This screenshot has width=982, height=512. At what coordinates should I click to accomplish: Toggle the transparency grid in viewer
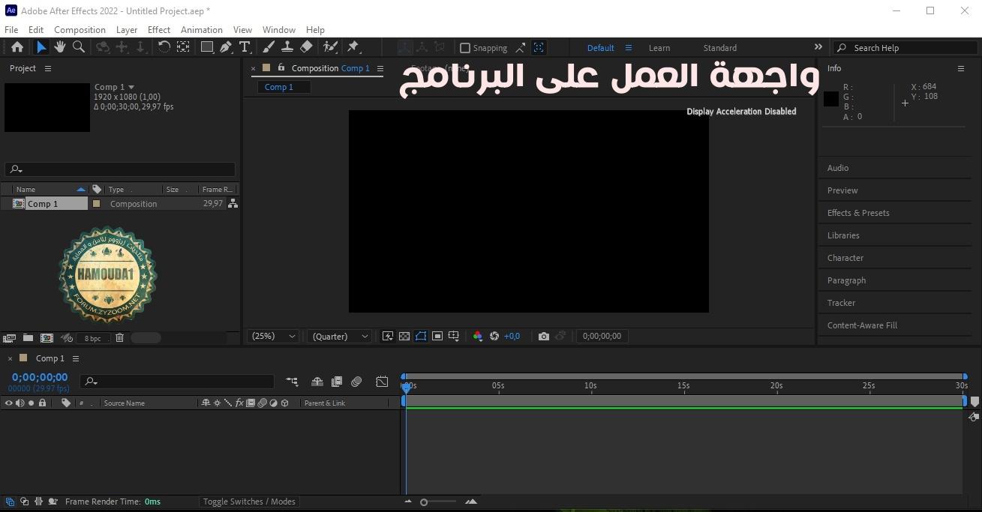click(404, 336)
